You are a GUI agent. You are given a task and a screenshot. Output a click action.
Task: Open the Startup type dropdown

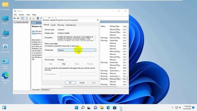click(77, 50)
